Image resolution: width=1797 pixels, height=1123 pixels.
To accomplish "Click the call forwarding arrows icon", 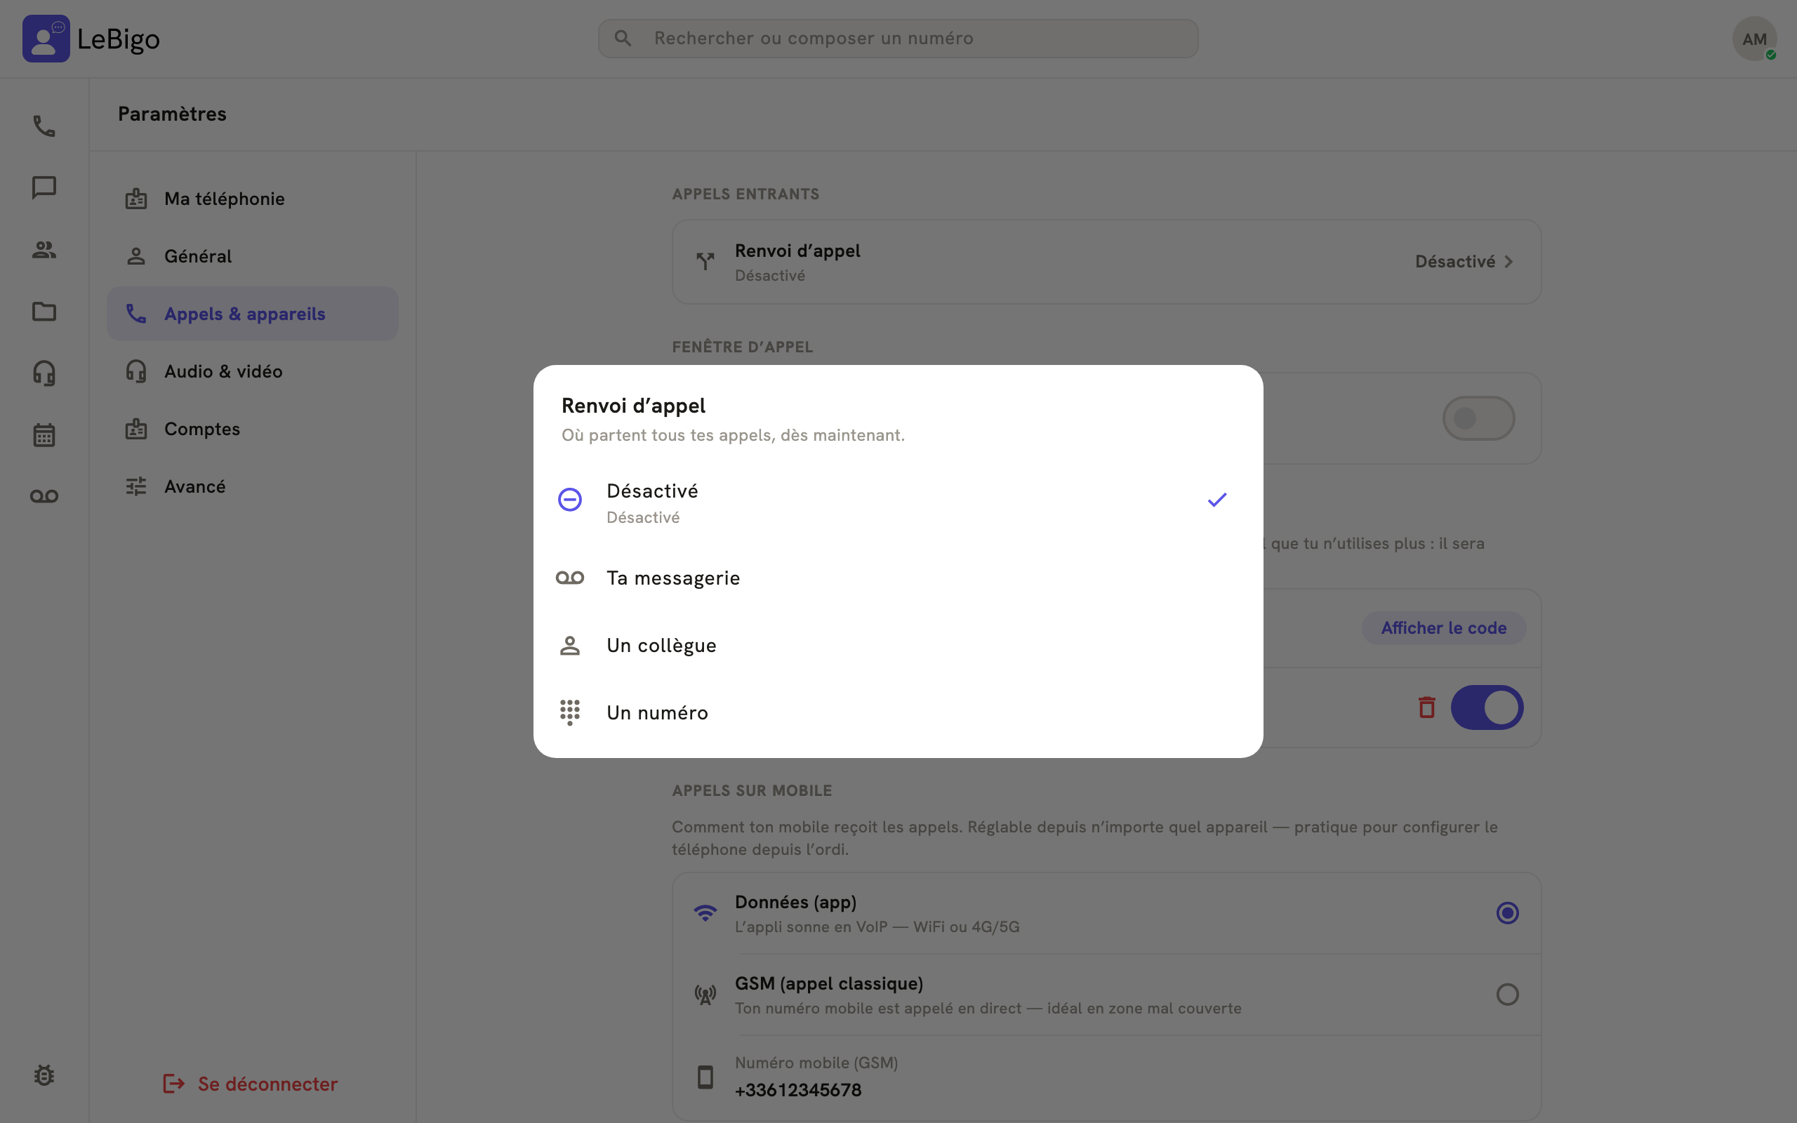I will (705, 261).
